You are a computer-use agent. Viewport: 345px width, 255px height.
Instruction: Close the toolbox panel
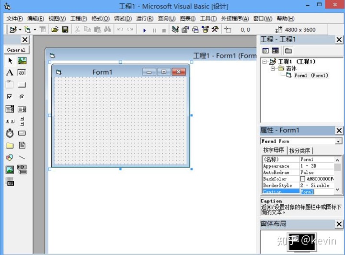click(25, 40)
